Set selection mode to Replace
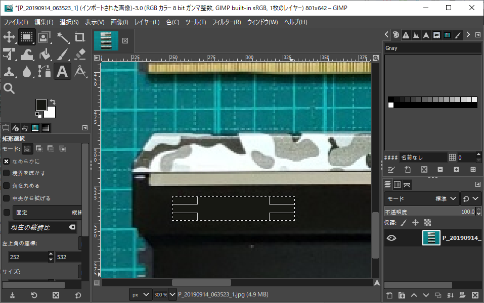This screenshot has height=303, width=484. [x=27, y=149]
